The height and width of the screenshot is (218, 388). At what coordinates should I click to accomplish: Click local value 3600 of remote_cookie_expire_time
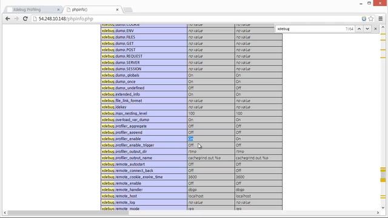click(193, 177)
